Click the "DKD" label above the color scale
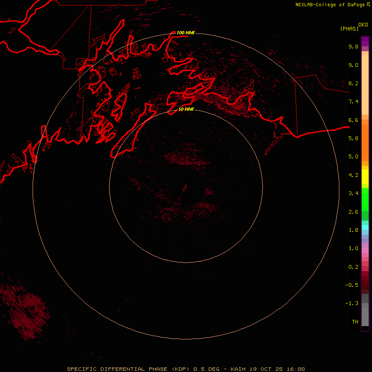The image size is (372, 372). tap(363, 25)
